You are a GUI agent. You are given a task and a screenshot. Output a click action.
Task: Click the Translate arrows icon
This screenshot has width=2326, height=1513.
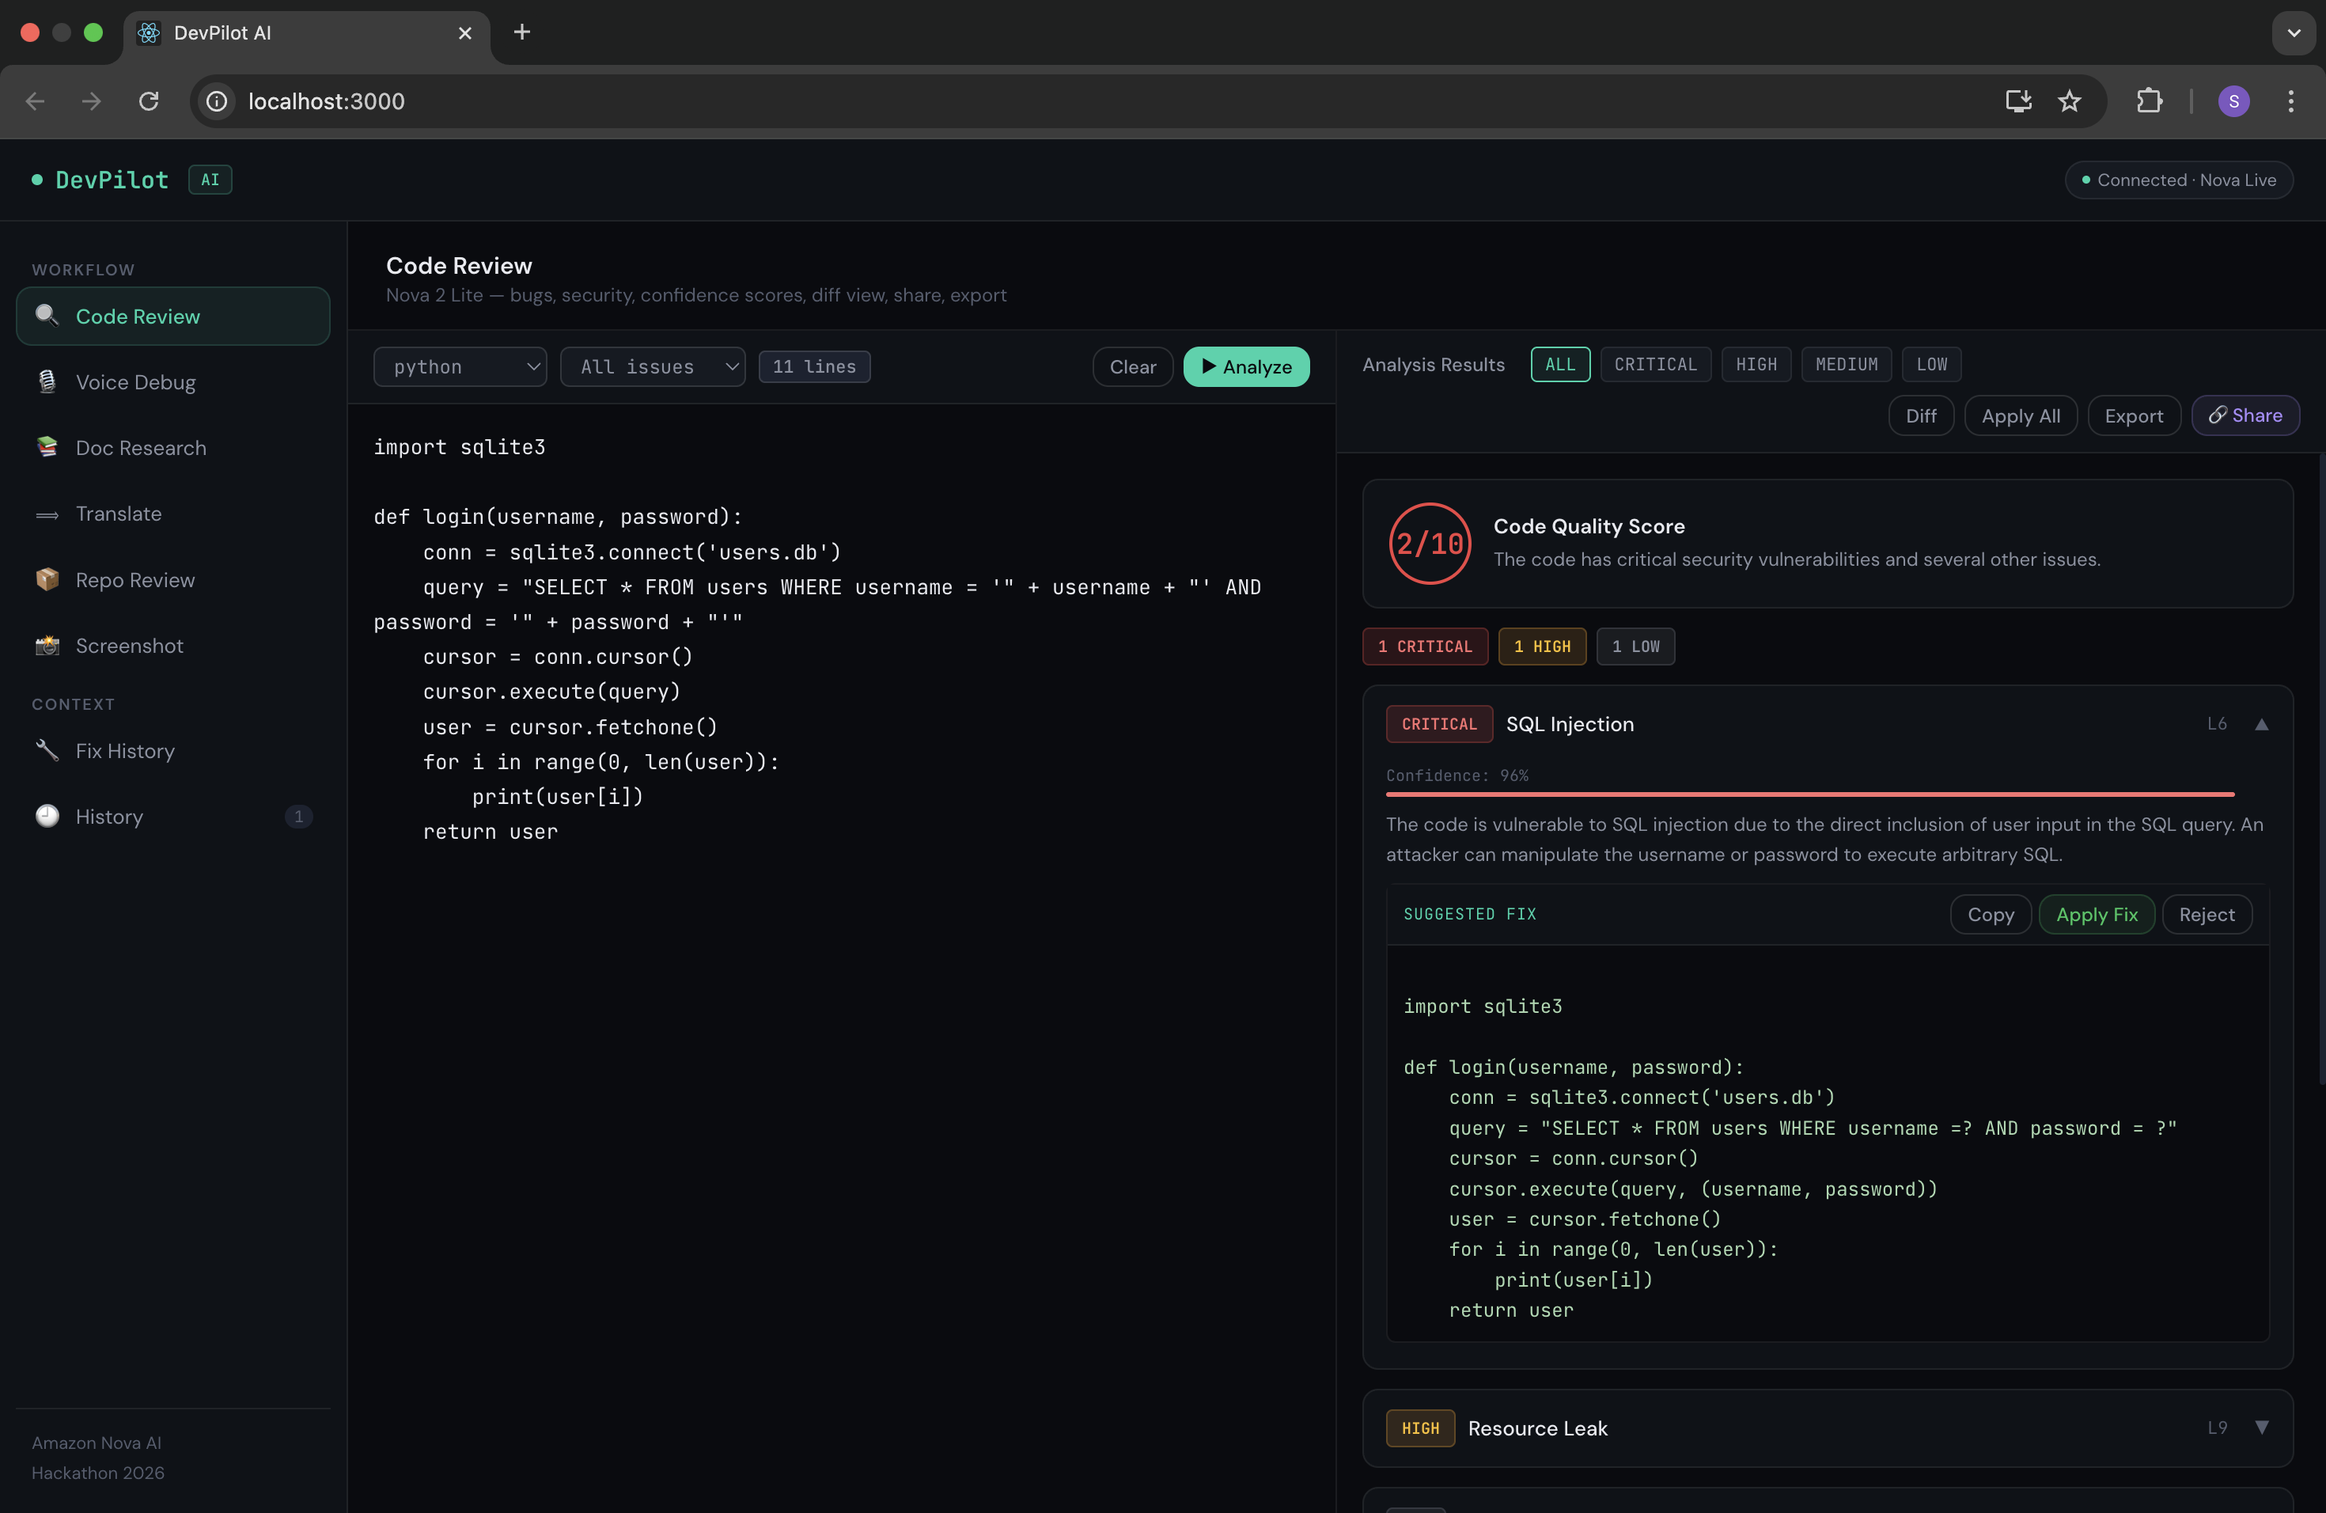click(x=47, y=514)
